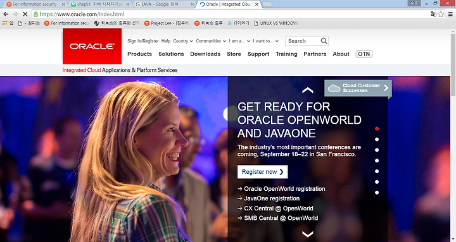Select the first red slide indicator dot

(377, 128)
